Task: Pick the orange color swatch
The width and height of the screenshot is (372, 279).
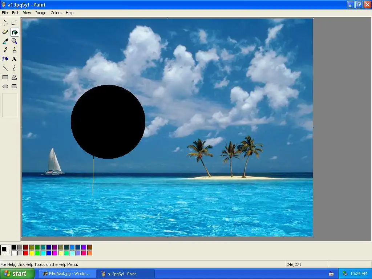Action: 89,253
